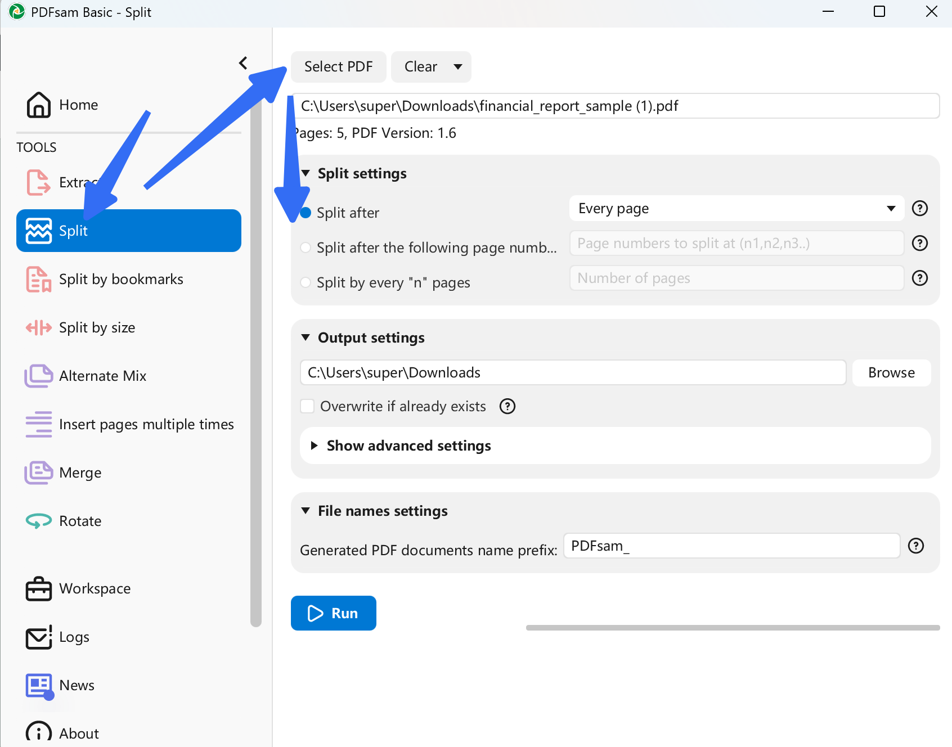The width and height of the screenshot is (952, 747).
Task: Click the output folder path field
Action: click(x=573, y=372)
